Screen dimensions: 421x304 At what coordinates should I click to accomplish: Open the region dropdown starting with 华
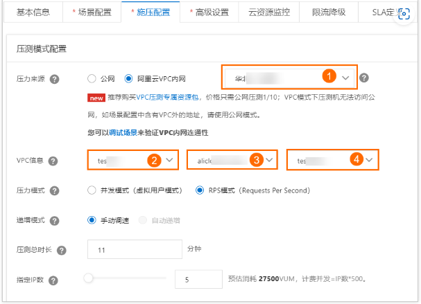tap(289, 78)
